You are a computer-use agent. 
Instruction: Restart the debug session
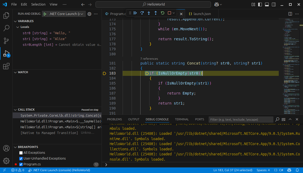tap(162, 13)
